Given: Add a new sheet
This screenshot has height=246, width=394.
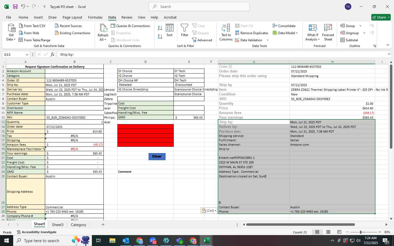Looking at the screenshot, I should [x=103, y=225].
